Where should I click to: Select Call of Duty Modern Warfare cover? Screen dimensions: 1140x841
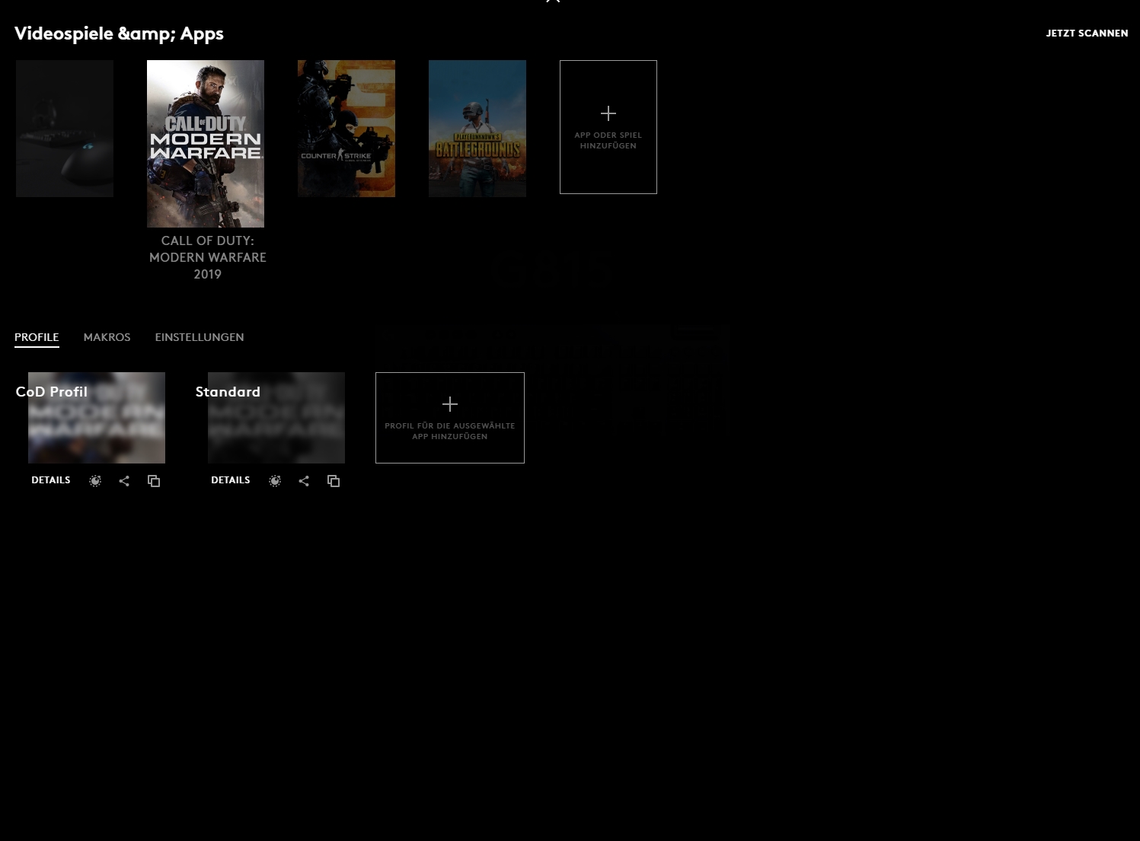(x=206, y=144)
